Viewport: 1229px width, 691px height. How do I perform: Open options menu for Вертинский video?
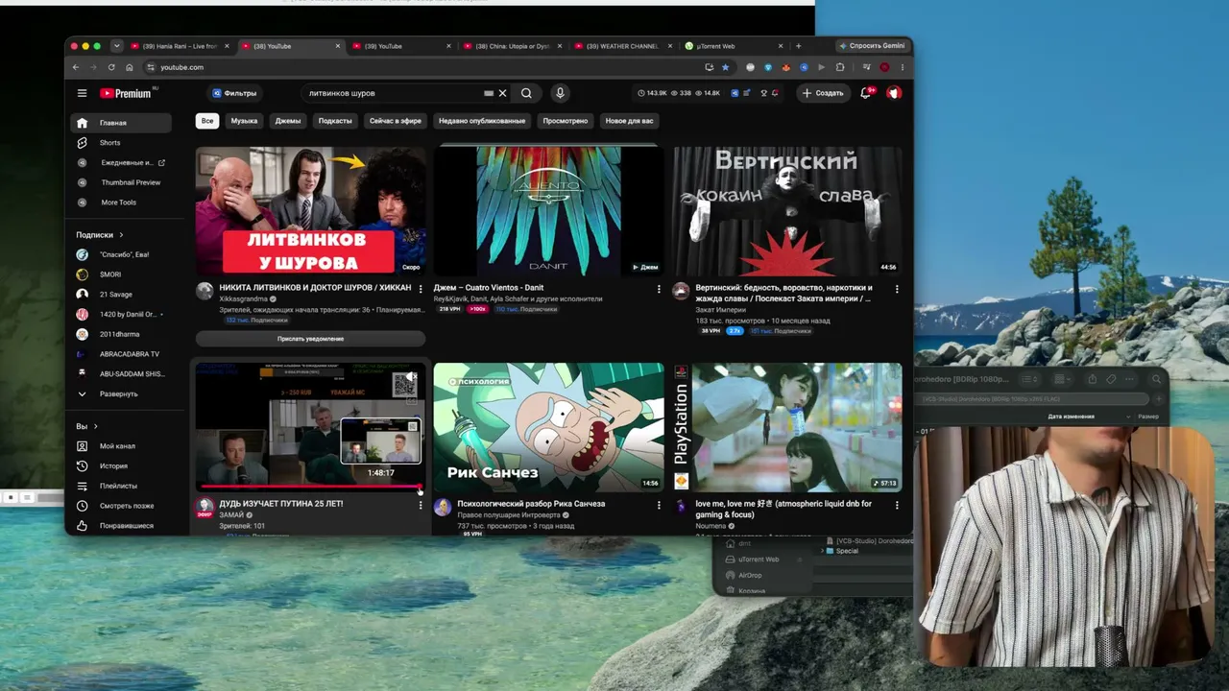pyautogui.click(x=897, y=289)
